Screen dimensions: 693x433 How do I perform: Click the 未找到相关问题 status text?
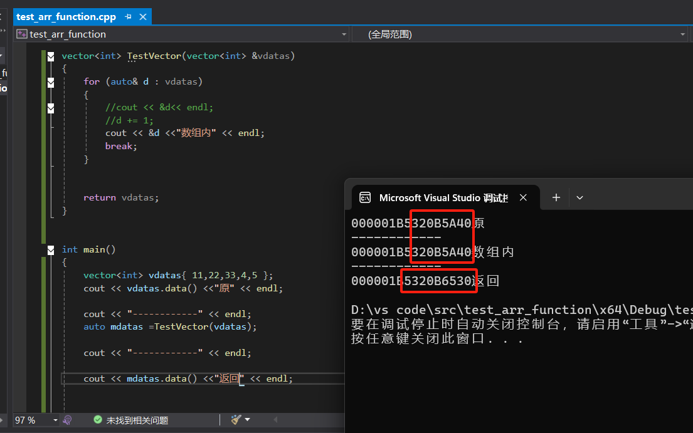[x=137, y=420]
